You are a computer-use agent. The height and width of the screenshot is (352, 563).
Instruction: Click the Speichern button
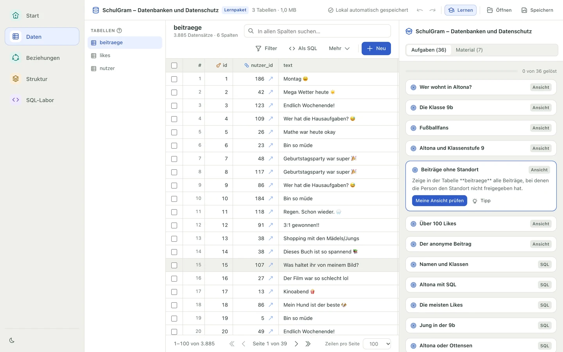click(537, 10)
